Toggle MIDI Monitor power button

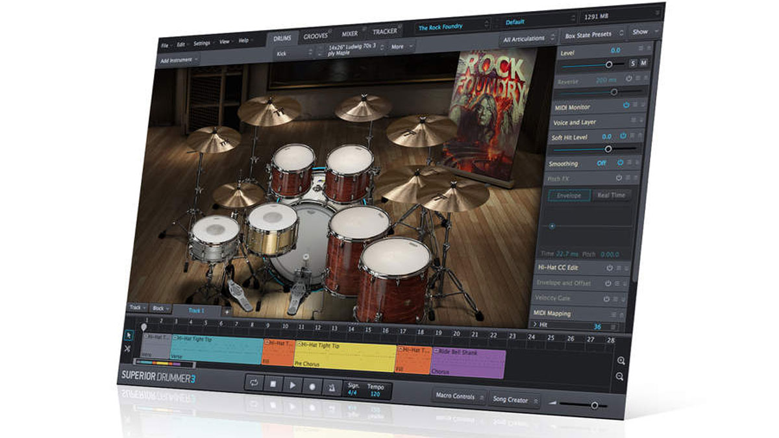point(626,104)
